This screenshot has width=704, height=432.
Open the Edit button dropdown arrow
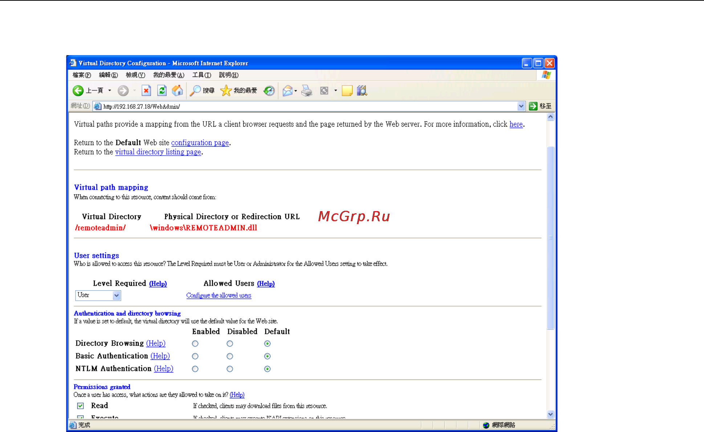pos(335,91)
